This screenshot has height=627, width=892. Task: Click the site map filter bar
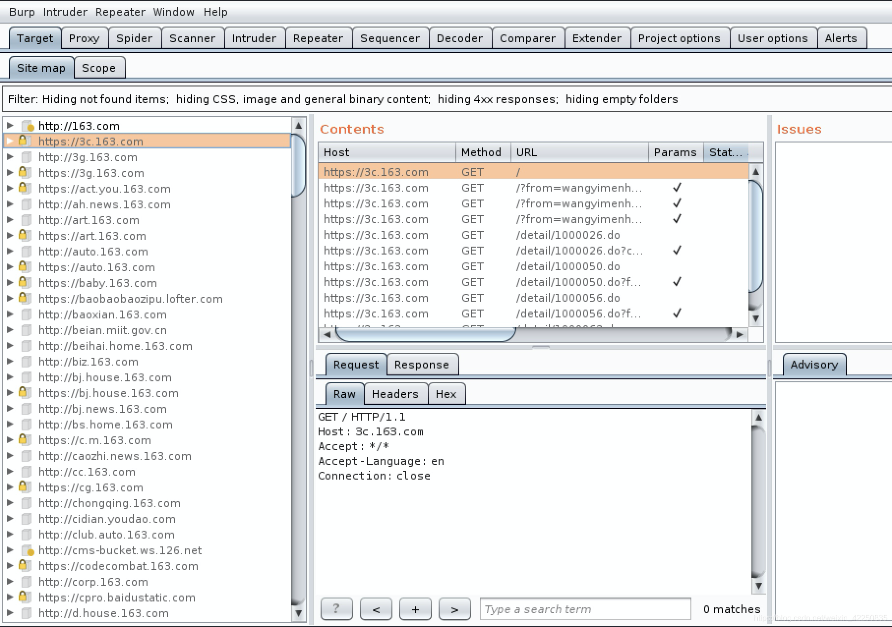point(447,99)
